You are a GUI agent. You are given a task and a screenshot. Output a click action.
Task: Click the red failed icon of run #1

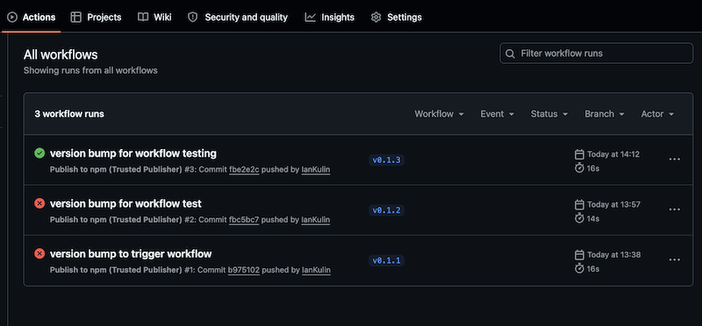(39, 253)
